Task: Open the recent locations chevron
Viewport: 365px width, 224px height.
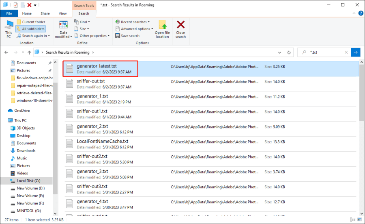Action: click(23, 52)
